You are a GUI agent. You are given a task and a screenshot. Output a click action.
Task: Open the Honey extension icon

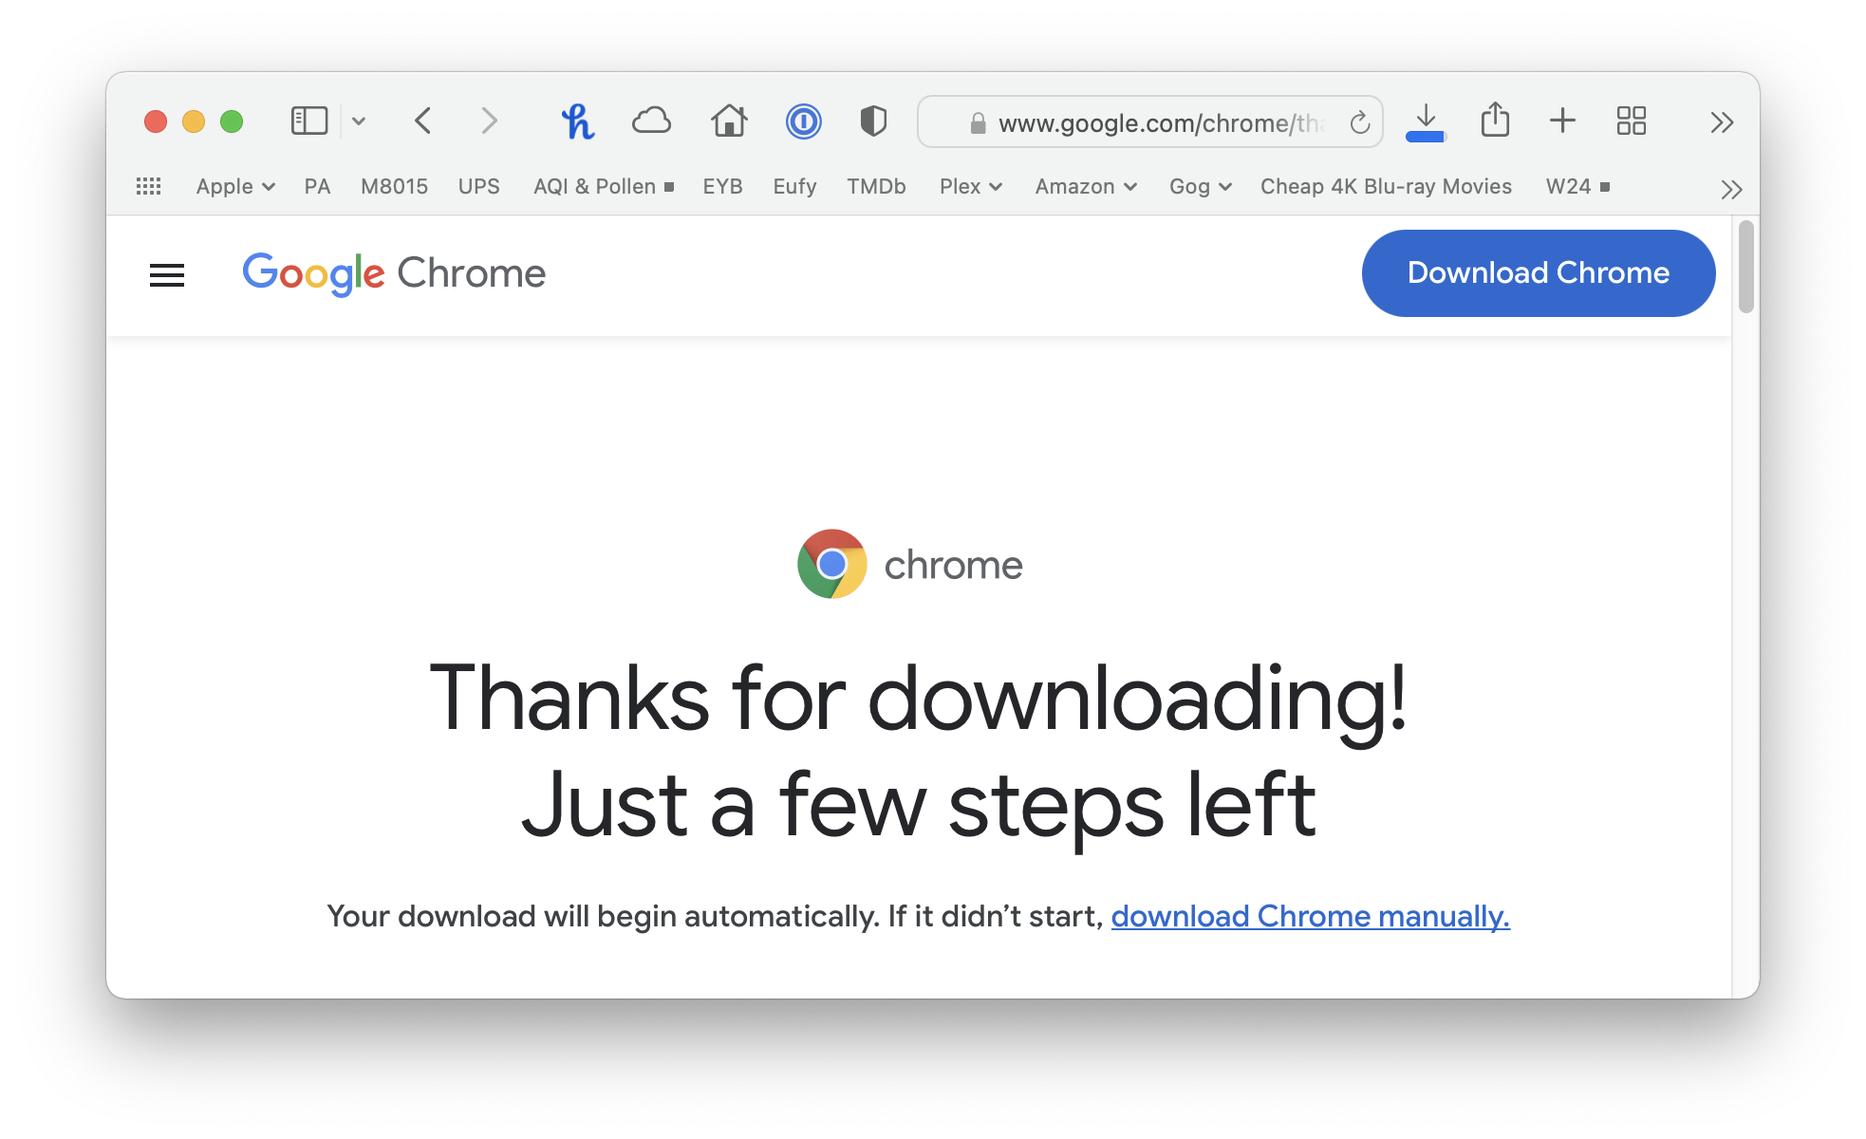click(x=577, y=121)
